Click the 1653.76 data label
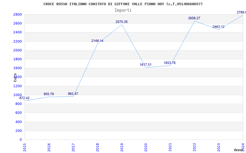The image size is (246, 153). tap(170, 63)
